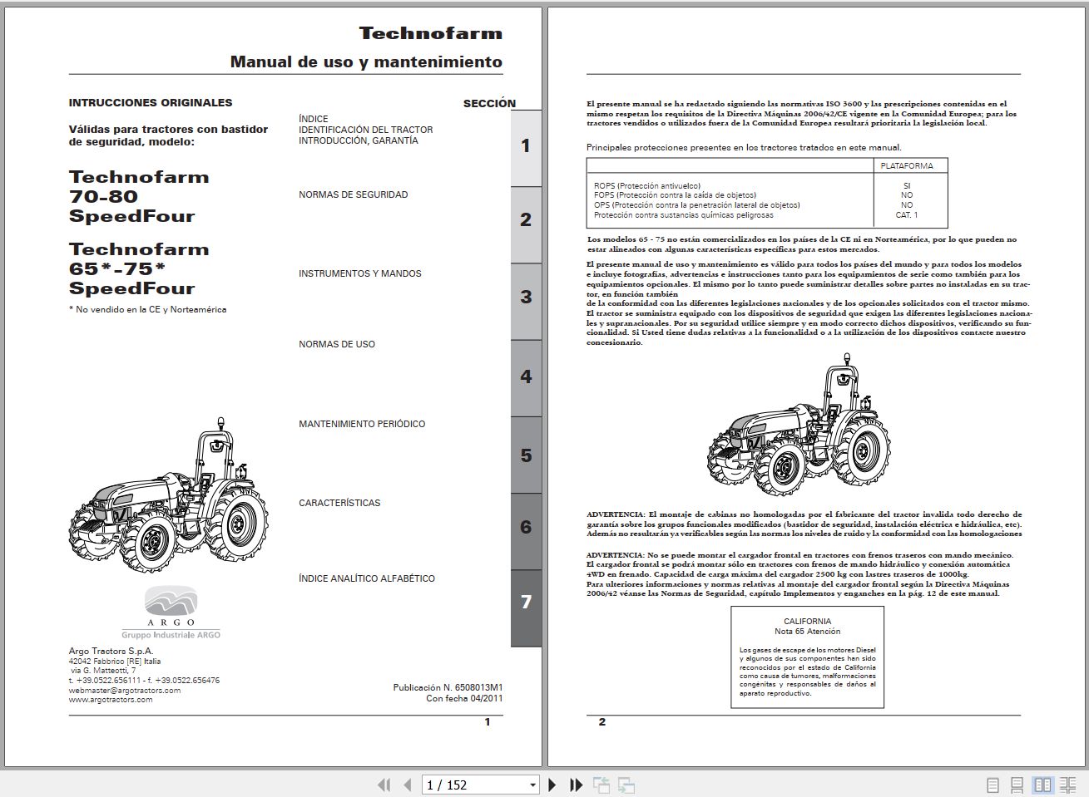
Task: Click the PLATAFORMA table header
Action: (907, 165)
